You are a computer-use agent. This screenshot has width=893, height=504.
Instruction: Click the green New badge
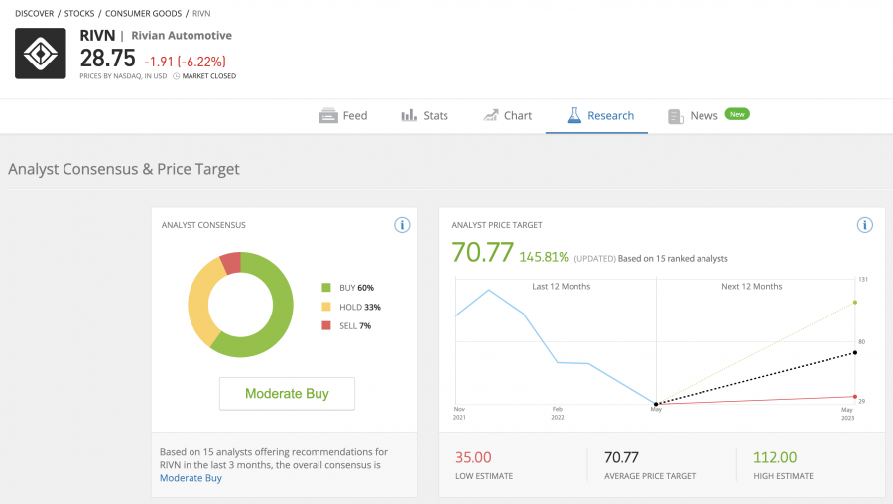737,114
